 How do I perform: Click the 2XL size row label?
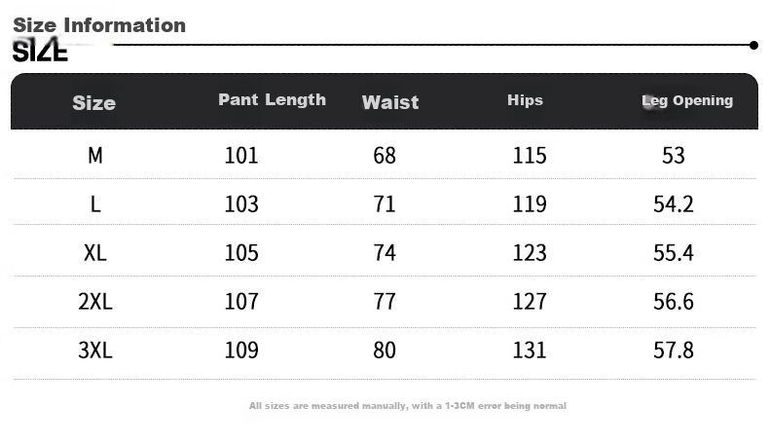pos(95,301)
